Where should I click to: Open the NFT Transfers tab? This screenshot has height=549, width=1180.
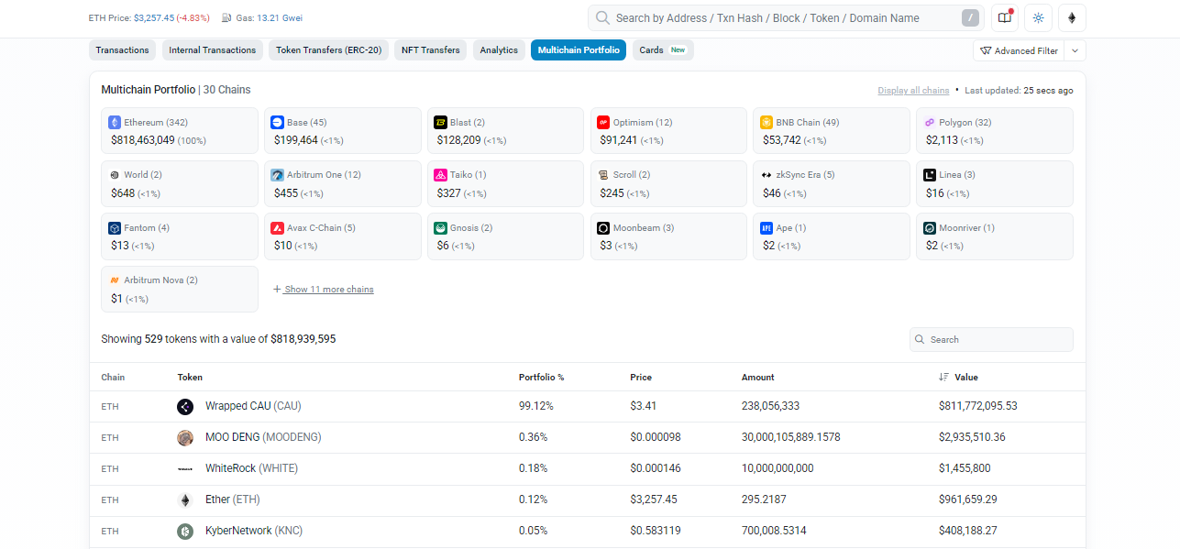point(430,50)
